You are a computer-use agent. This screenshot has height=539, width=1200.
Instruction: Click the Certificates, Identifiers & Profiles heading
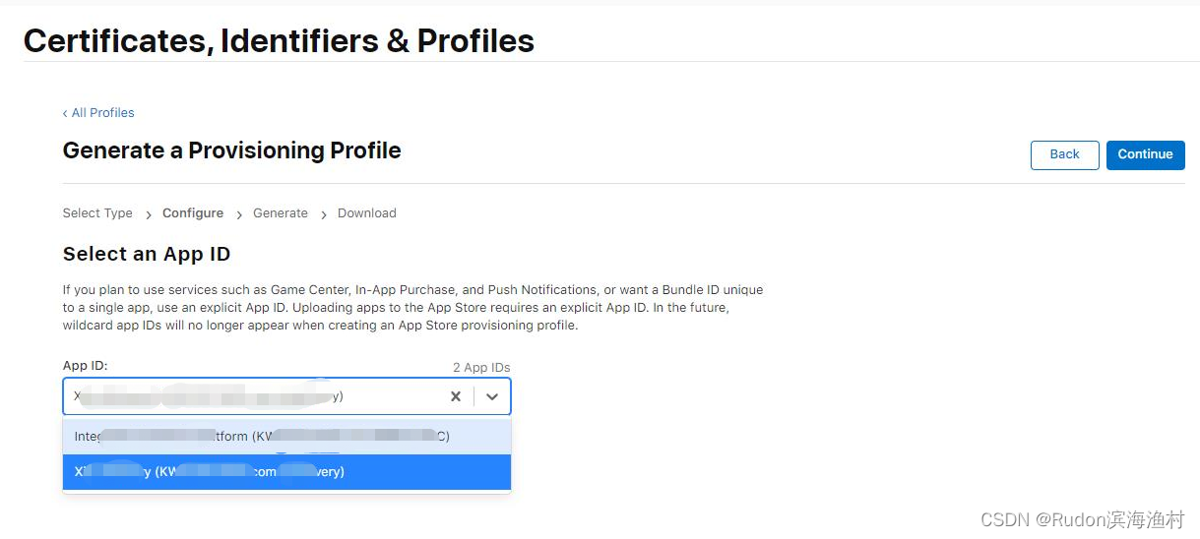(x=279, y=41)
